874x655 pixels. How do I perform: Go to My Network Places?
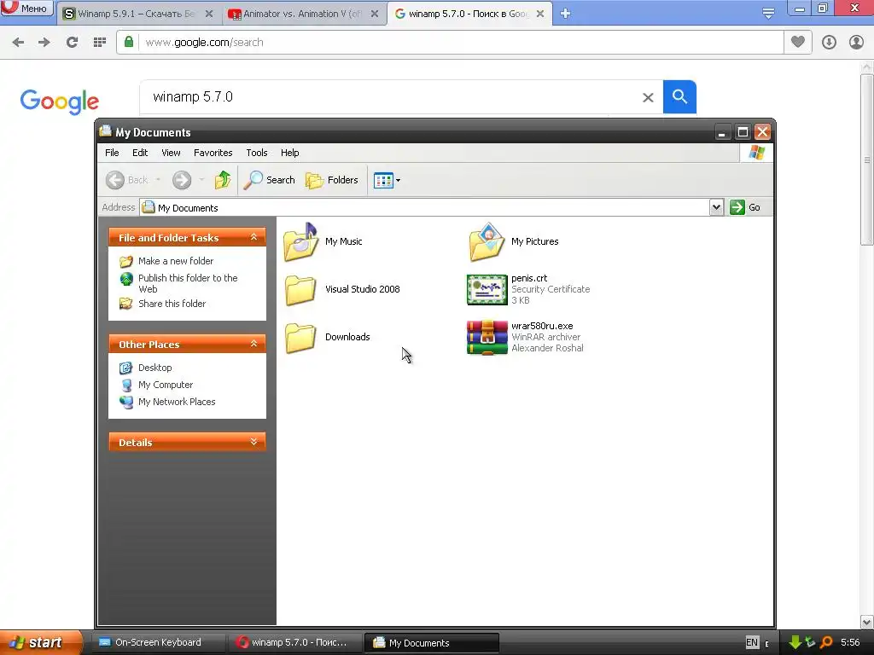coord(177,402)
